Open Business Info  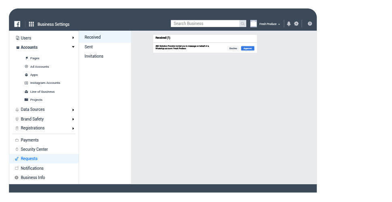point(33,177)
